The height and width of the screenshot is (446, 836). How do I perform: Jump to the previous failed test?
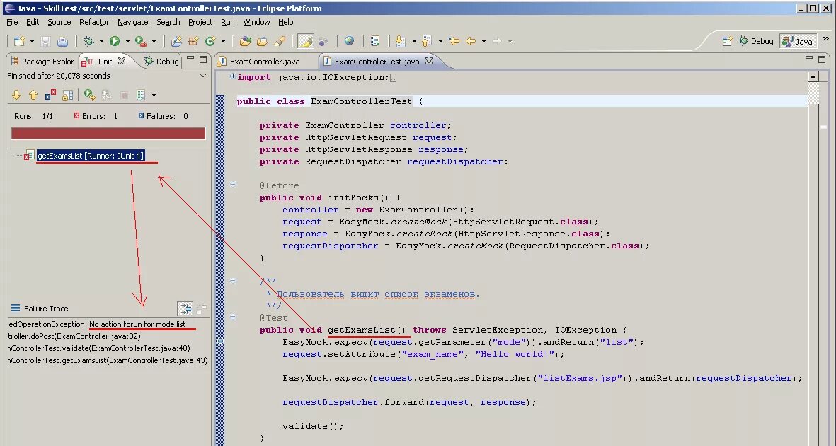coord(33,94)
